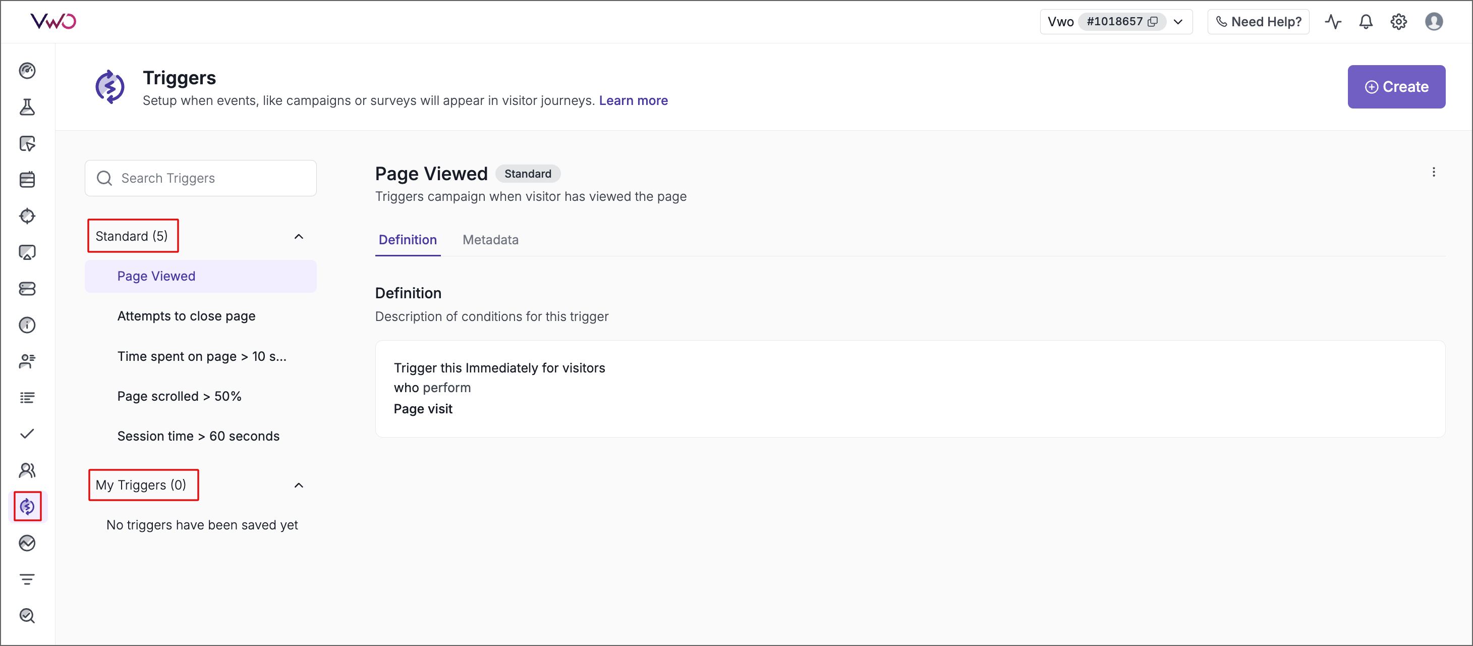Image resolution: width=1473 pixels, height=646 pixels.
Task: Open the three-dot menu for Page Viewed
Action: tap(1434, 172)
